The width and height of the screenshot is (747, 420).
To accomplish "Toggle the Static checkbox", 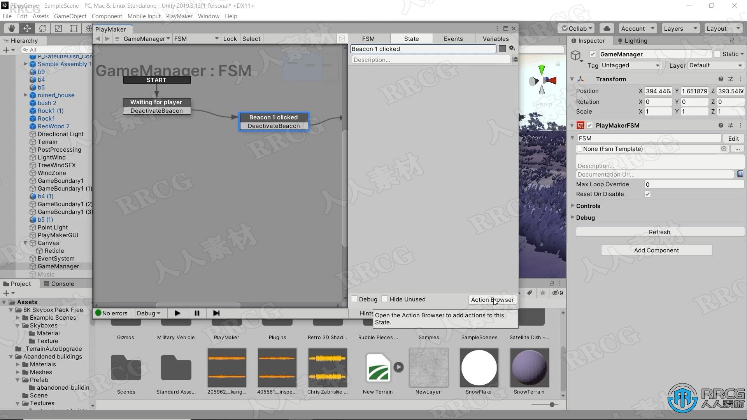I will pyautogui.click(x=717, y=54).
